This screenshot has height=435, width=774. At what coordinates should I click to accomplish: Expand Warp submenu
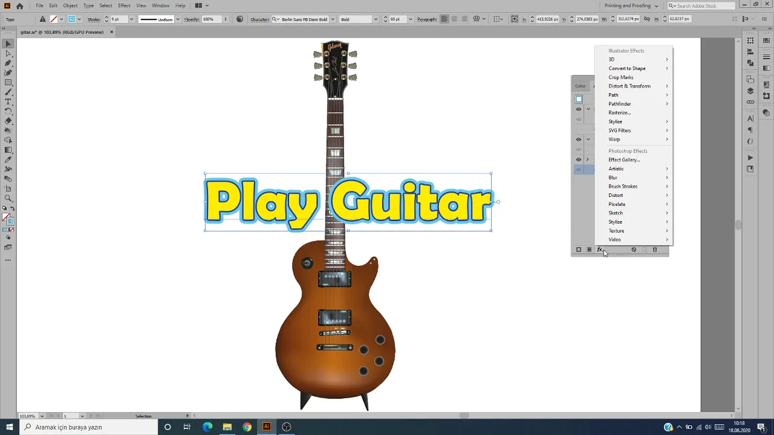point(634,139)
